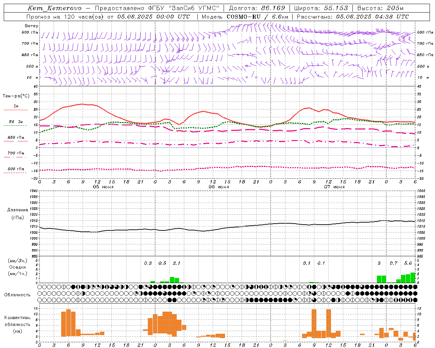Click the elevation text Высота: 205м
435x348 pixels.
pos(381,8)
